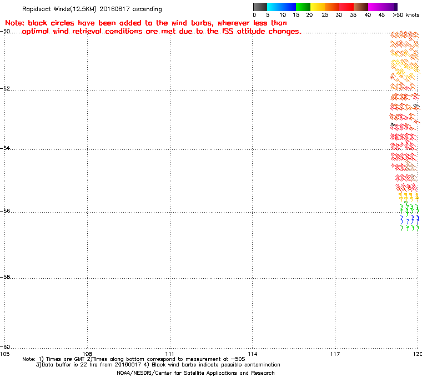The image size is (422, 382).
Task: Click the 'Data buffer is 22 hrs' footer line
Action: pyautogui.click(x=158, y=365)
